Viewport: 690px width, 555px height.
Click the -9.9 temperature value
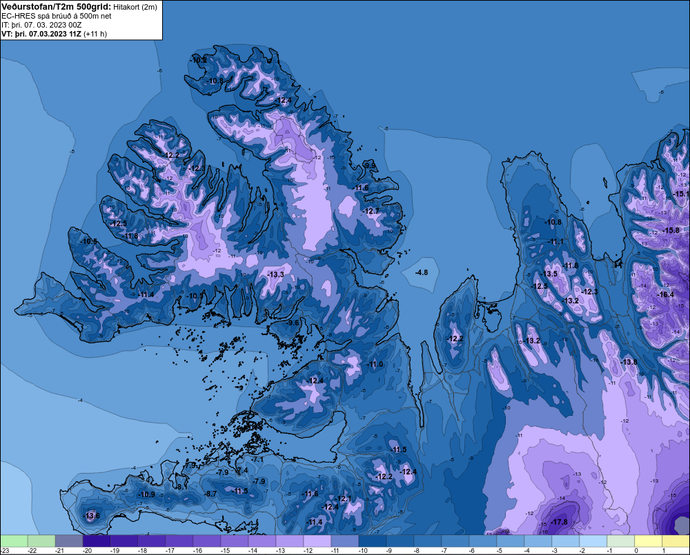[370, 165]
